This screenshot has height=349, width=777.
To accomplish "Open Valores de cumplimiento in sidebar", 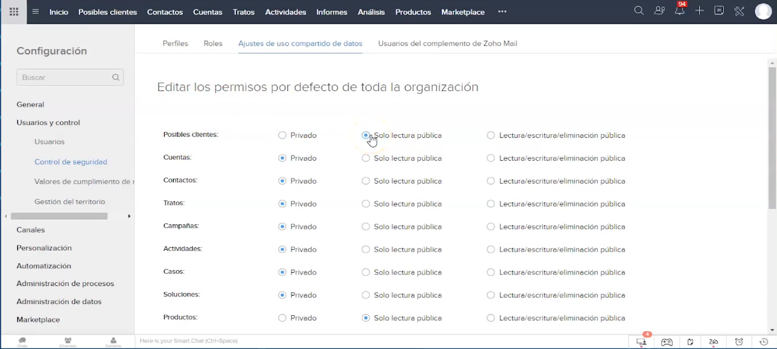I will [x=84, y=182].
